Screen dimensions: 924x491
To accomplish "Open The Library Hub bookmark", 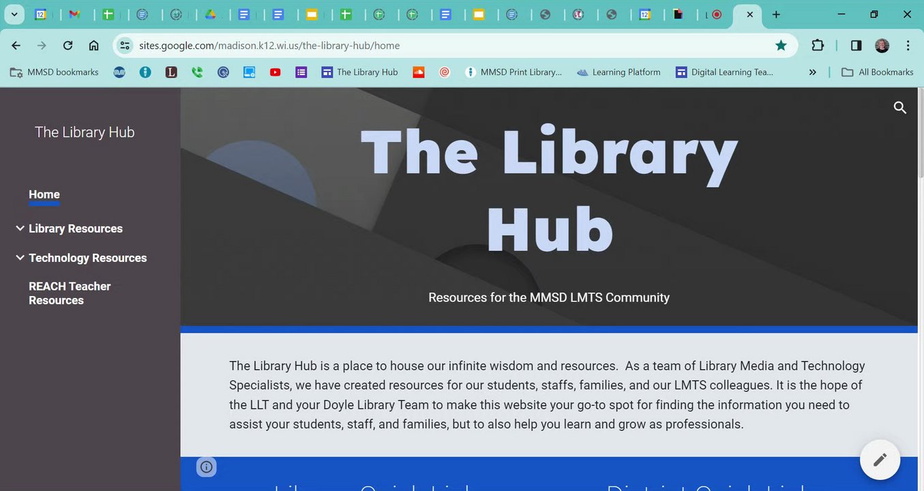I will [359, 72].
